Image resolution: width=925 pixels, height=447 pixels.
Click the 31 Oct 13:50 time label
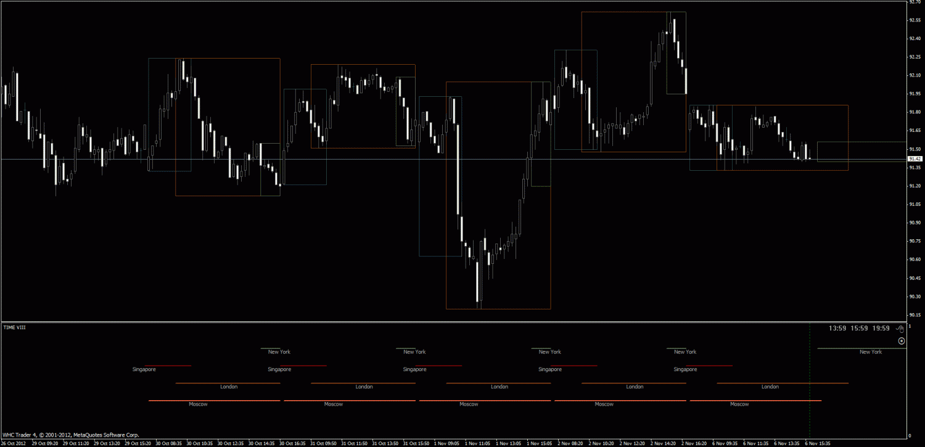pos(385,443)
